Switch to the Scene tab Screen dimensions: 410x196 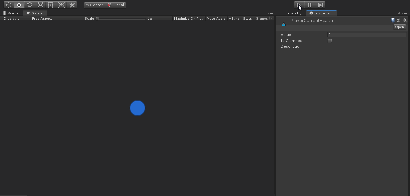pyautogui.click(x=11, y=13)
